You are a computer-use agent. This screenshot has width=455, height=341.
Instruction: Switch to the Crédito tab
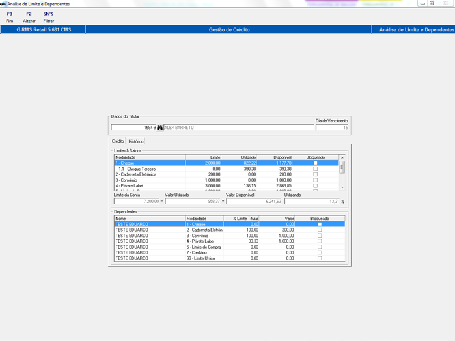tap(118, 141)
